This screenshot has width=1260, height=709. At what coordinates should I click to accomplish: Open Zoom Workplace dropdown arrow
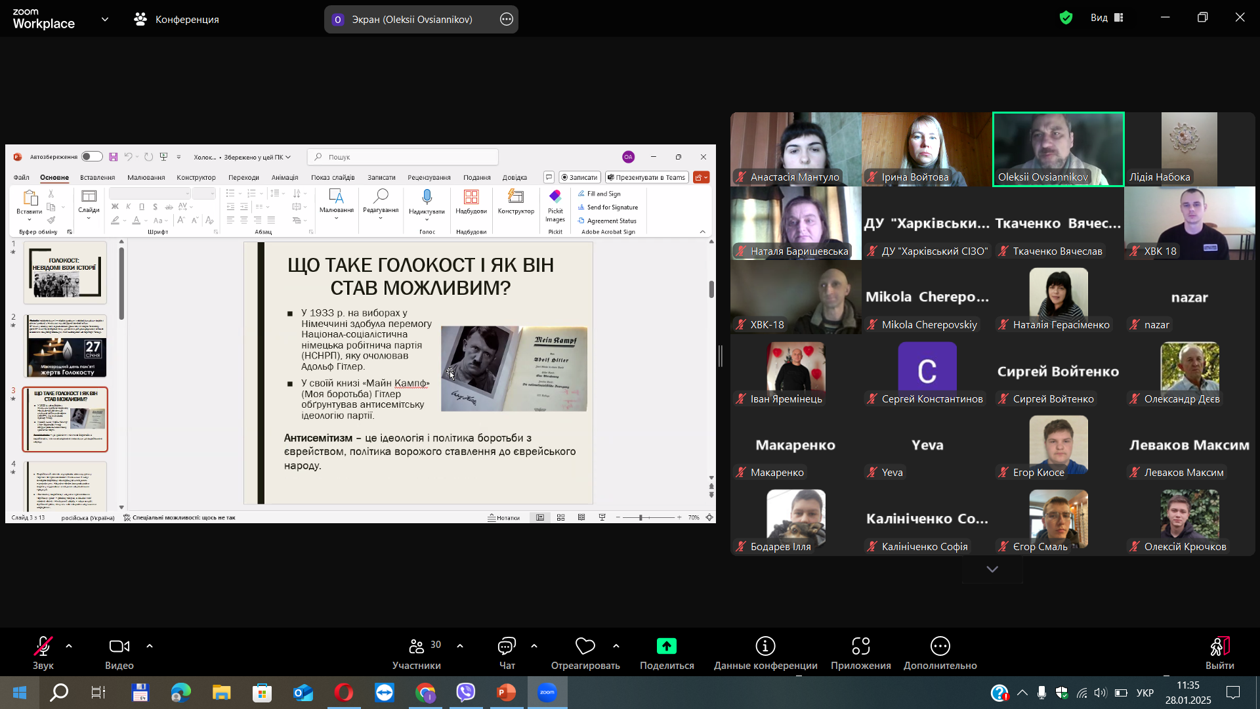pos(105,20)
